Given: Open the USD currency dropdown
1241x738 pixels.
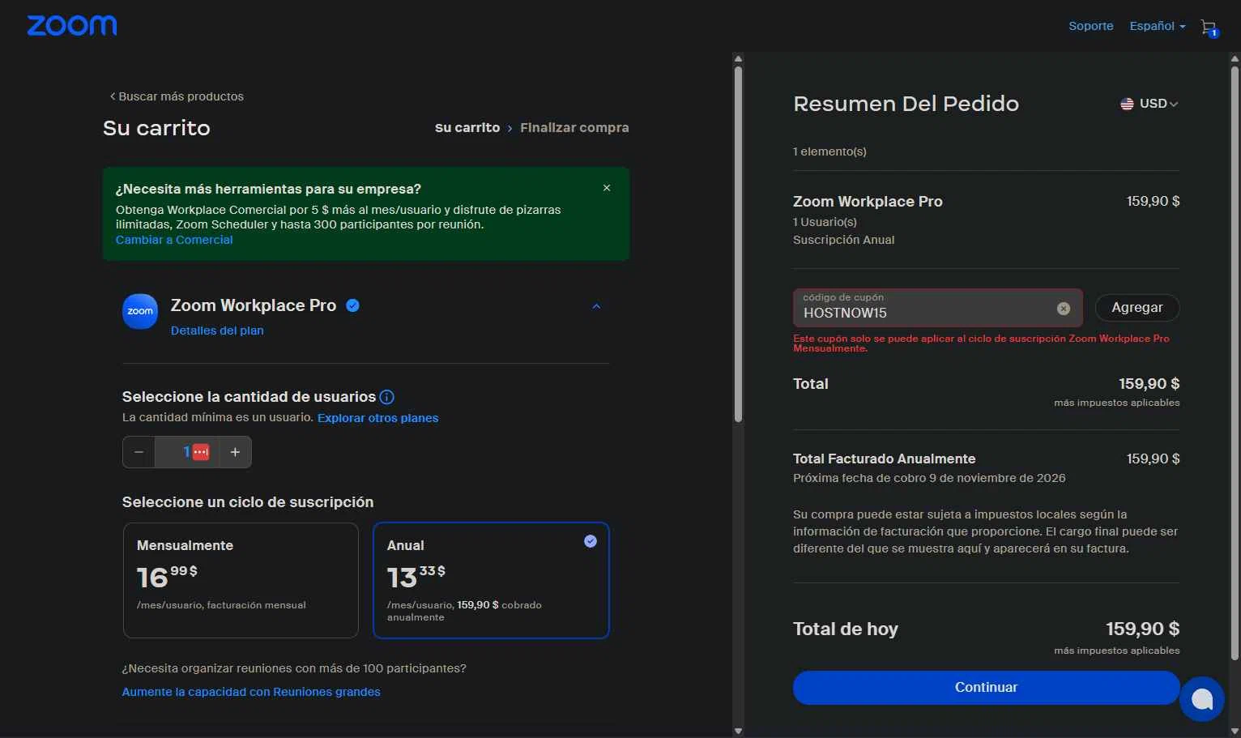Looking at the screenshot, I should pyautogui.click(x=1149, y=104).
